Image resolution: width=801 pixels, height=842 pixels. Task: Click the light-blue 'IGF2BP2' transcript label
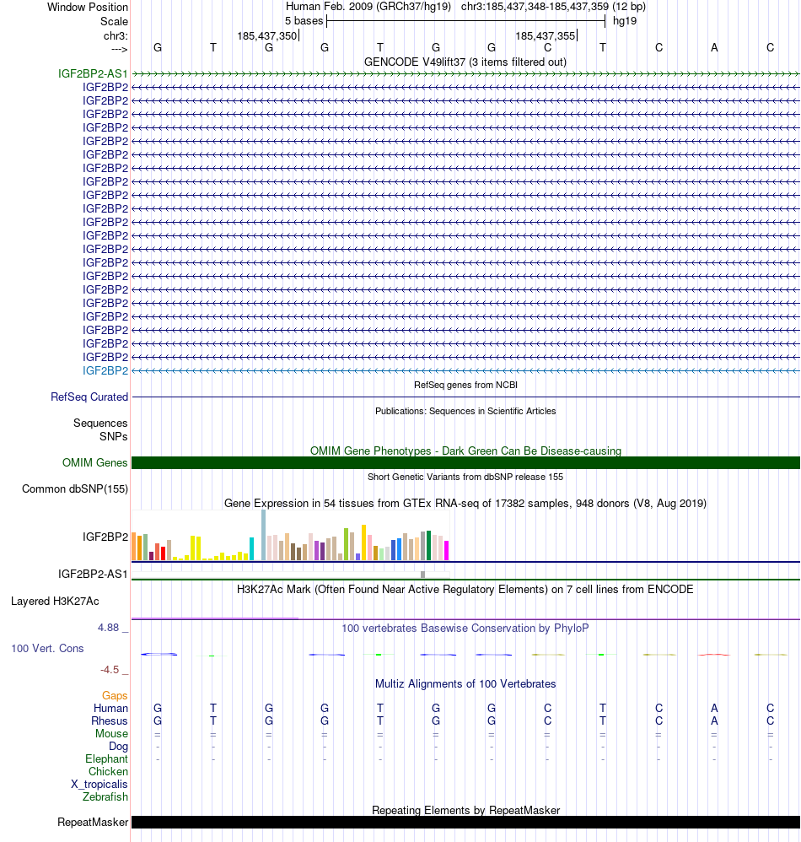coord(105,370)
